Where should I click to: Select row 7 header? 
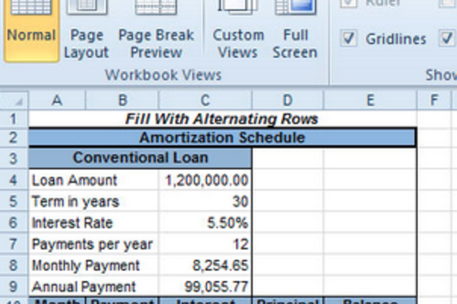point(14,244)
